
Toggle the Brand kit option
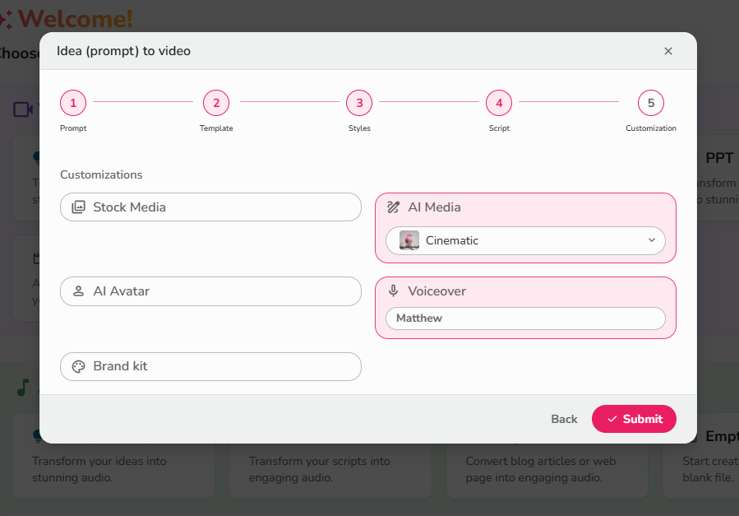click(210, 367)
